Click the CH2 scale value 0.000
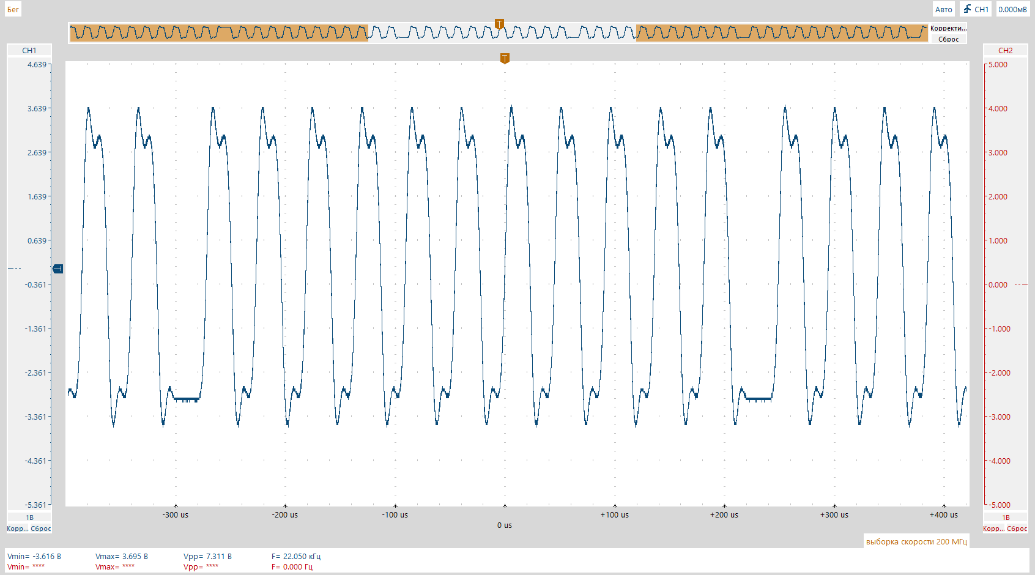The height and width of the screenshot is (575, 1035). tap(998, 284)
